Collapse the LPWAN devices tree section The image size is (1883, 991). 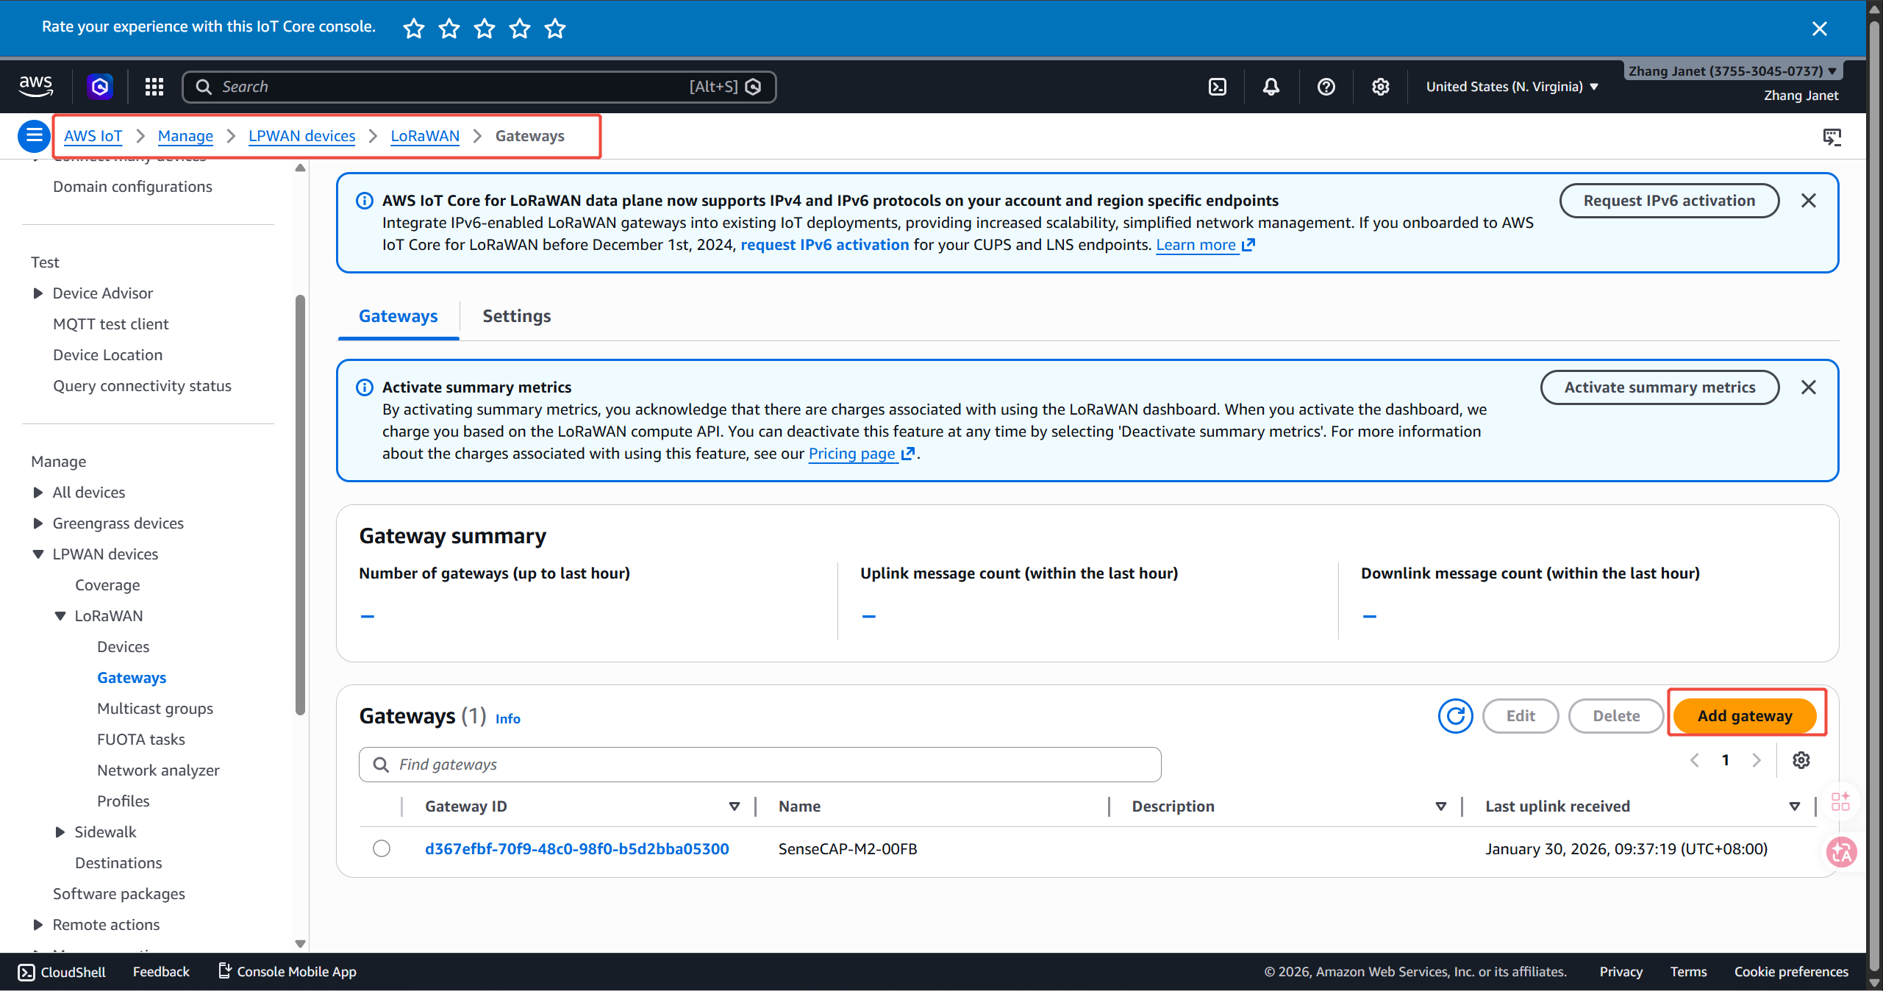pos(38,554)
